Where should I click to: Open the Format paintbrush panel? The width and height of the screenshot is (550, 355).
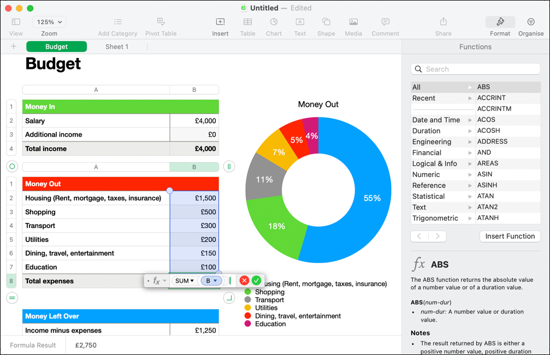[500, 22]
